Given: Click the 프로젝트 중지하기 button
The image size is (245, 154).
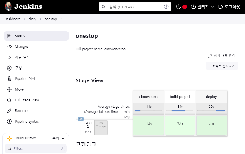Looking at the screenshot, I should point(222,66).
